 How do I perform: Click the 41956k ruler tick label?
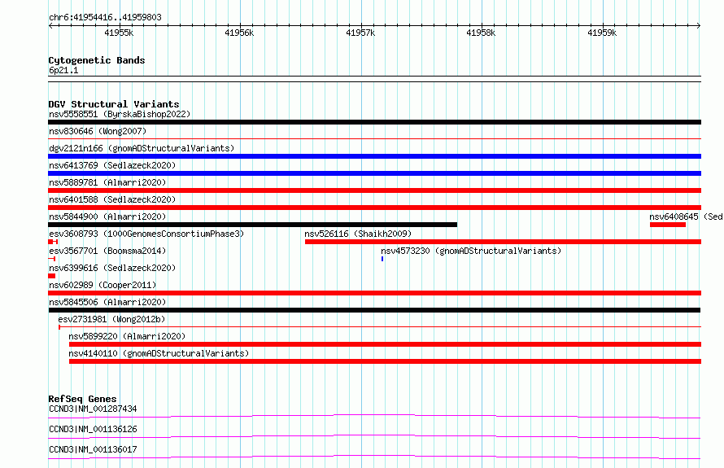tap(239, 33)
